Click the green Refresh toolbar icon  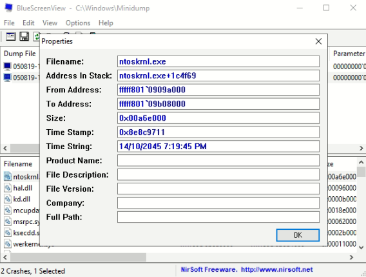[37, 37]
